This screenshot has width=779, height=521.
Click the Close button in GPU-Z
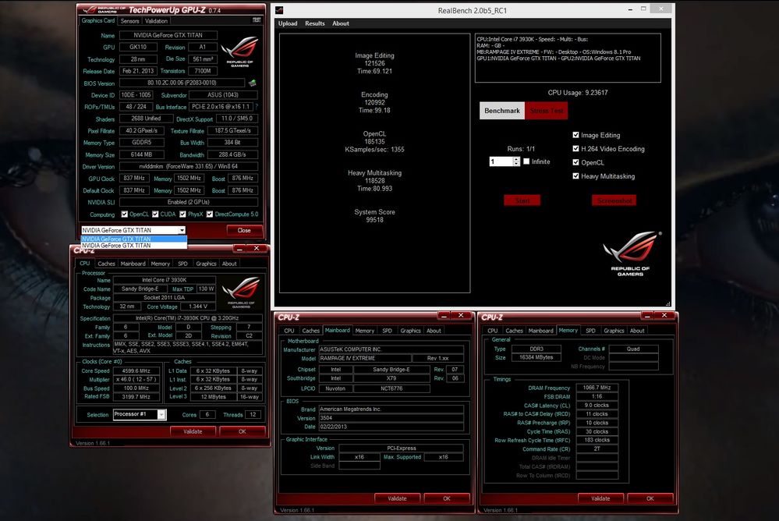coord(244,230)
